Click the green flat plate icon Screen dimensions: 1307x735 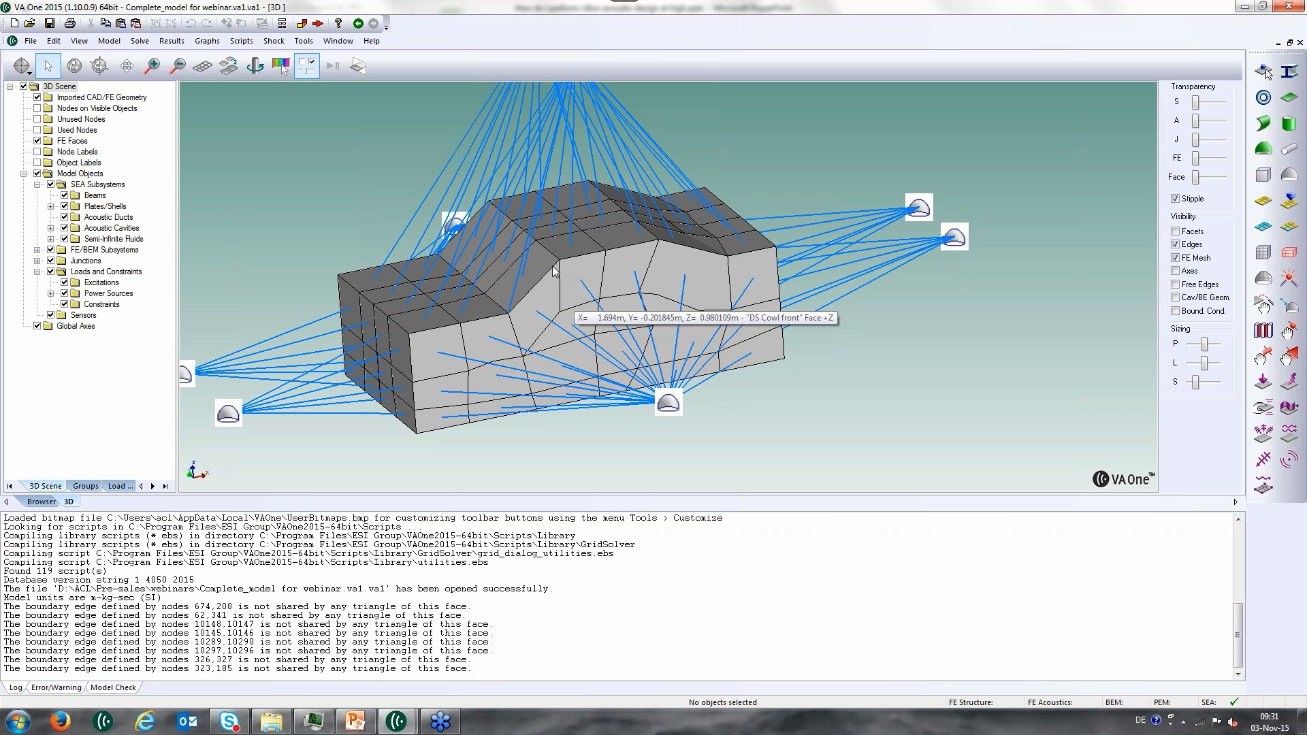click(1289, 97)
